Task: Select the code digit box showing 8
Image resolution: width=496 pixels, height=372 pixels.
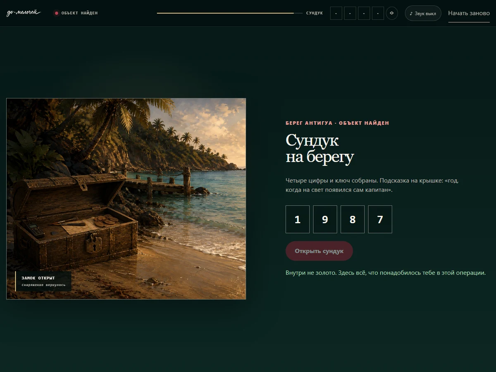Action: point(353,219)
